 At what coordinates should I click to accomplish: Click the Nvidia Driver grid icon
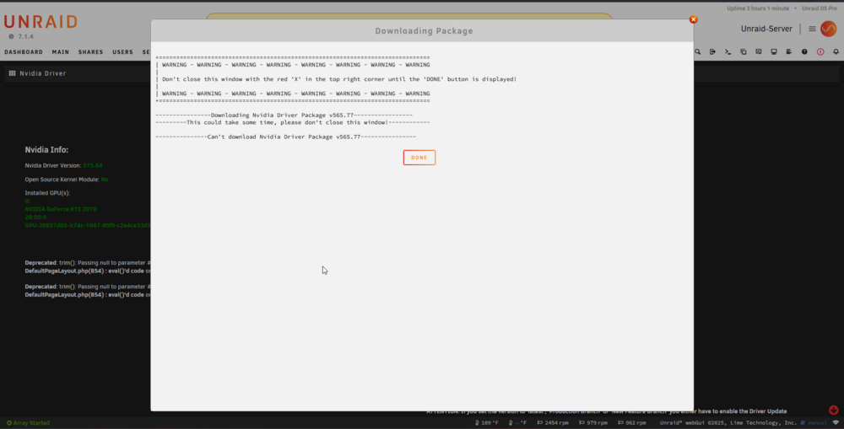(x=12, y=73)
